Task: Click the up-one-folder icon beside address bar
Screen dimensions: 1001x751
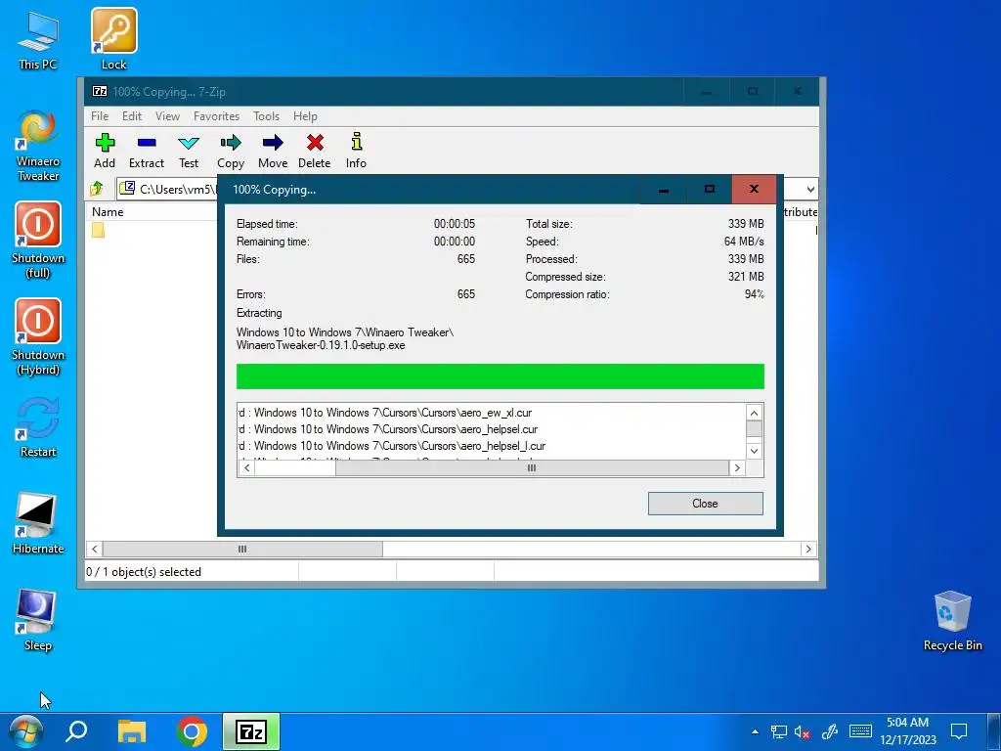Action: [x=97, y=189]
